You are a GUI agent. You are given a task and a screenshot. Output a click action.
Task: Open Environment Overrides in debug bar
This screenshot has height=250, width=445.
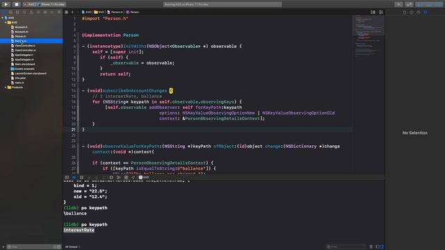click(126, 178)
